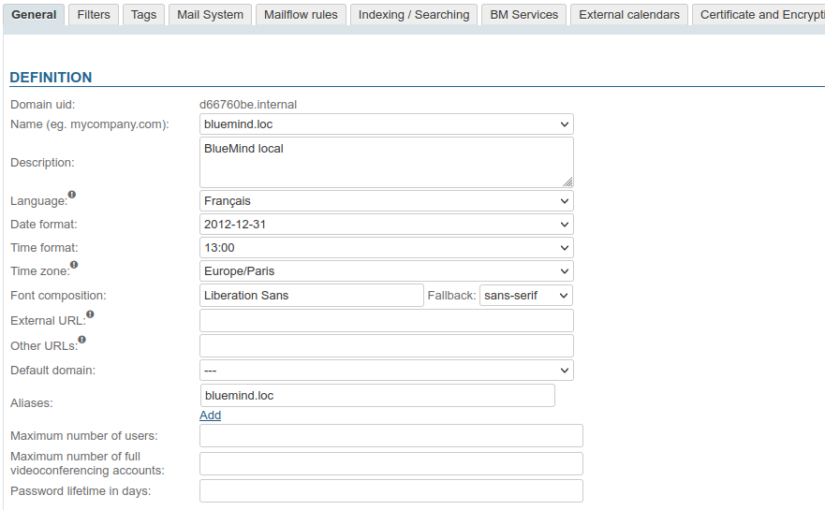The height and width of the screenshot is (510, 825).
Task: Switch to the Filters tab
Action: point(94,15)
